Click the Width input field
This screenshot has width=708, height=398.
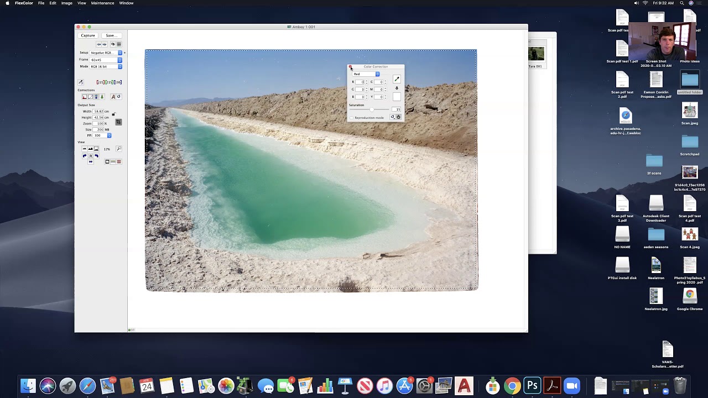[x=98, y=111]
